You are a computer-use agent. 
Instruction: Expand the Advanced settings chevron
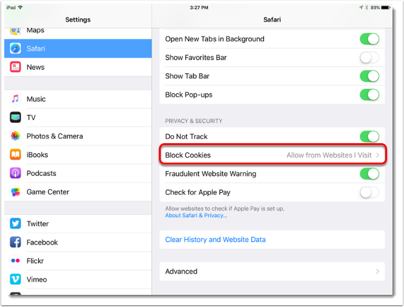point(377,271)
